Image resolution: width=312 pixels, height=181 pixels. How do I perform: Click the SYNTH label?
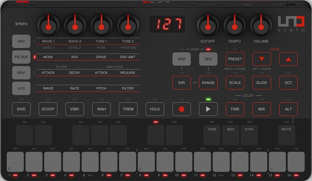21,24
